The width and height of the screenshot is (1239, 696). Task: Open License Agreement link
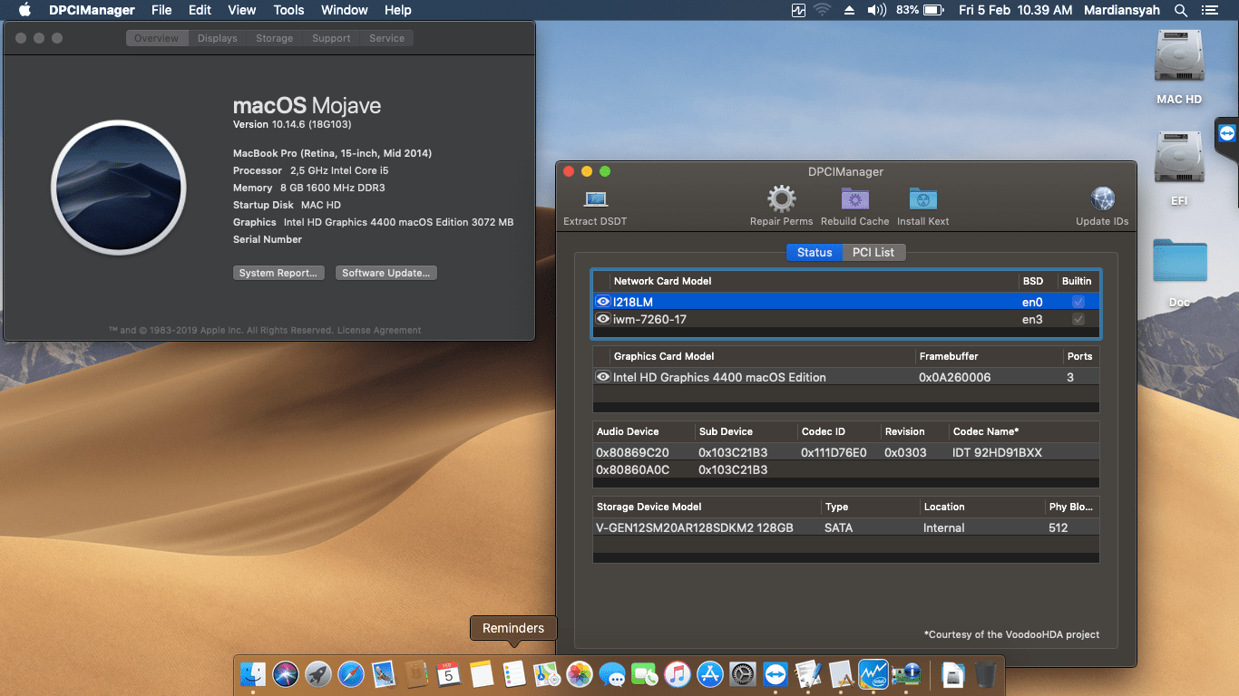pyautogui.click(x=379, y=330)
